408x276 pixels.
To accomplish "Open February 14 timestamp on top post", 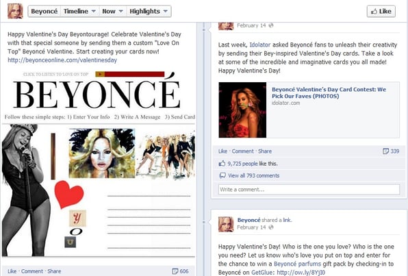I will pyautogui.click(x=251, y=25).
